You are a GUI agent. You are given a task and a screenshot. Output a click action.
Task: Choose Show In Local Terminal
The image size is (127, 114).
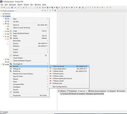tap(29, 28)
